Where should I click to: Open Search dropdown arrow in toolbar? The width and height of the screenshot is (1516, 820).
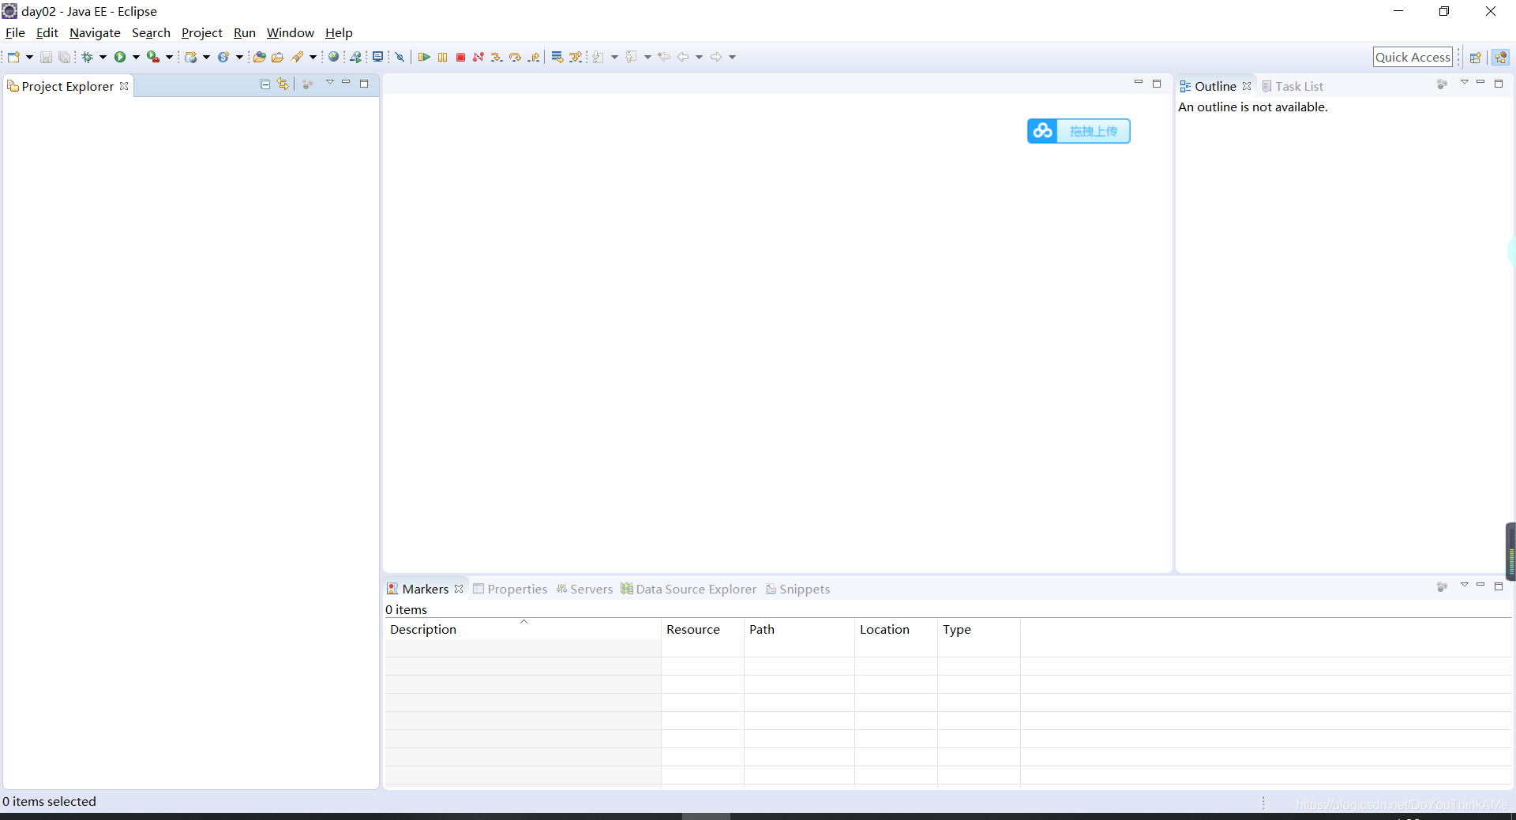(x=313, y=57)
